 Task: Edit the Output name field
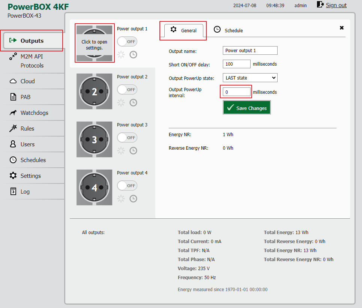(250, 51)
